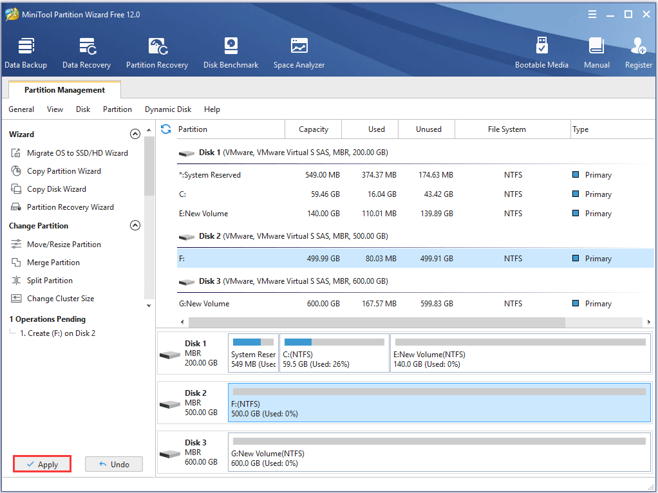Select the Disk 3 header row in list

[415, 281]
